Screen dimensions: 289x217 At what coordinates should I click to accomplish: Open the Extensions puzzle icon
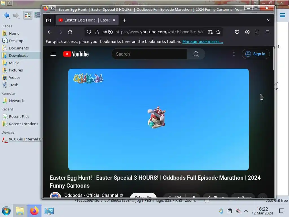coord(257,32)
